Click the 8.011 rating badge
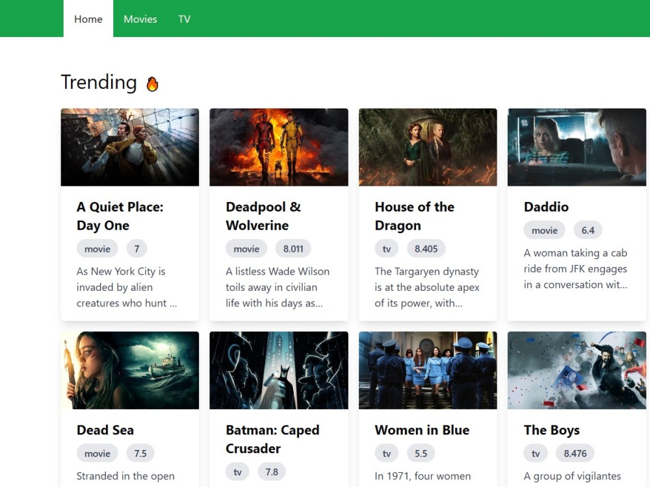This screenshot has width=650, height=487. [293, 249]
